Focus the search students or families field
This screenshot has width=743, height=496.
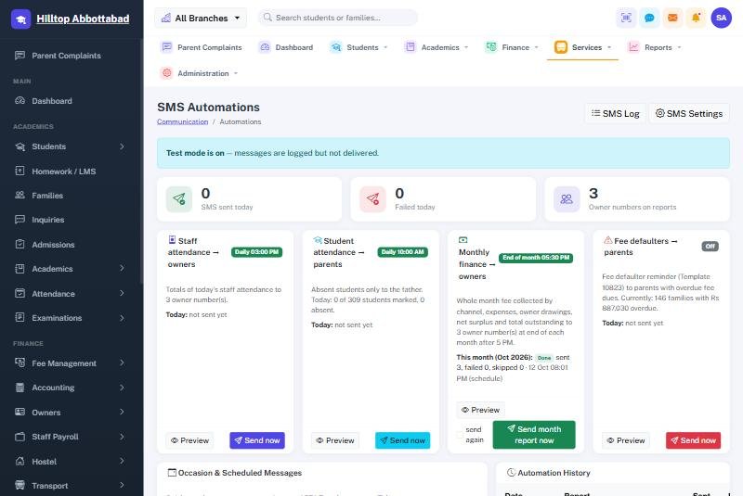point(338,18)
